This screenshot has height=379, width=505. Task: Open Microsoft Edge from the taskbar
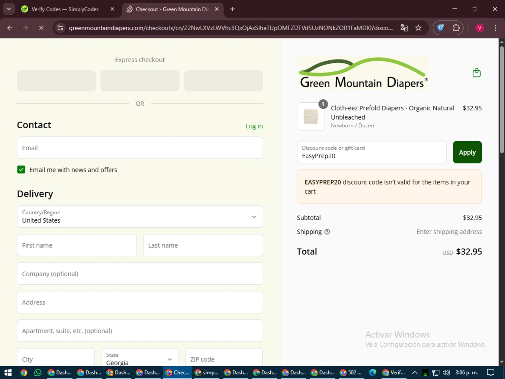click(372, 373)
